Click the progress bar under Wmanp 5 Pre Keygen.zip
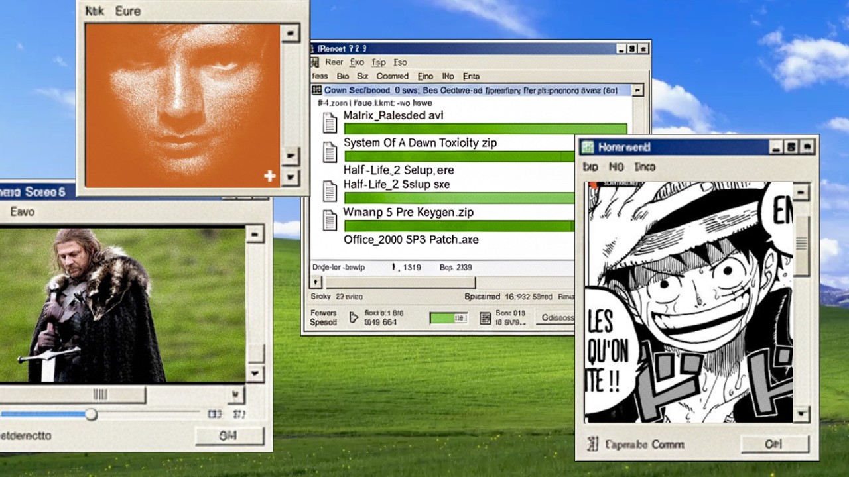Screen dimensions: 849x477 tap(460, 226)
